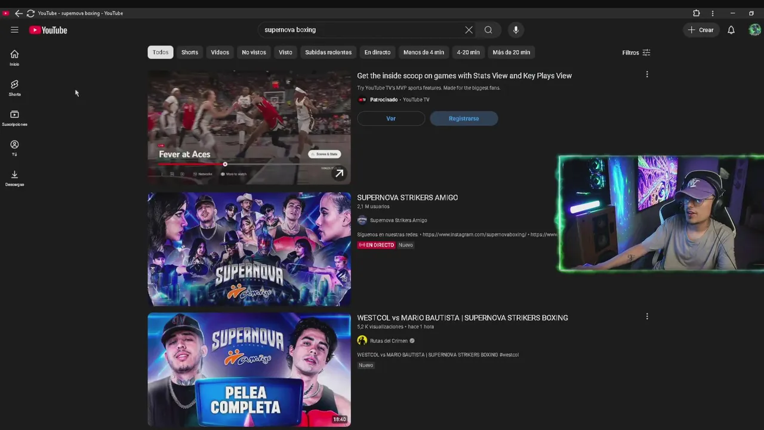Click the YouTube logo

48,30
